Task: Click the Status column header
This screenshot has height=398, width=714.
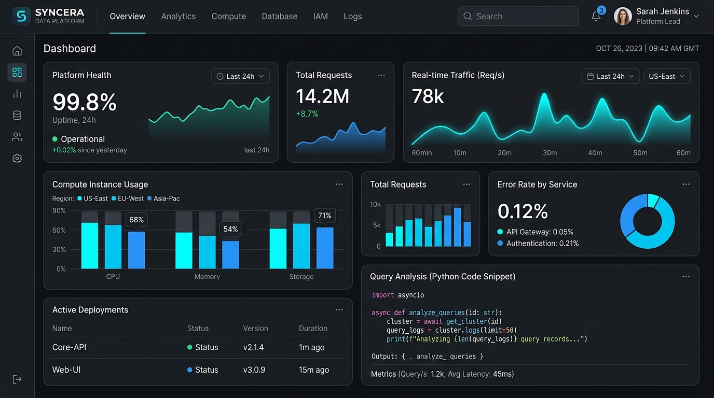Action: [198, 329]
